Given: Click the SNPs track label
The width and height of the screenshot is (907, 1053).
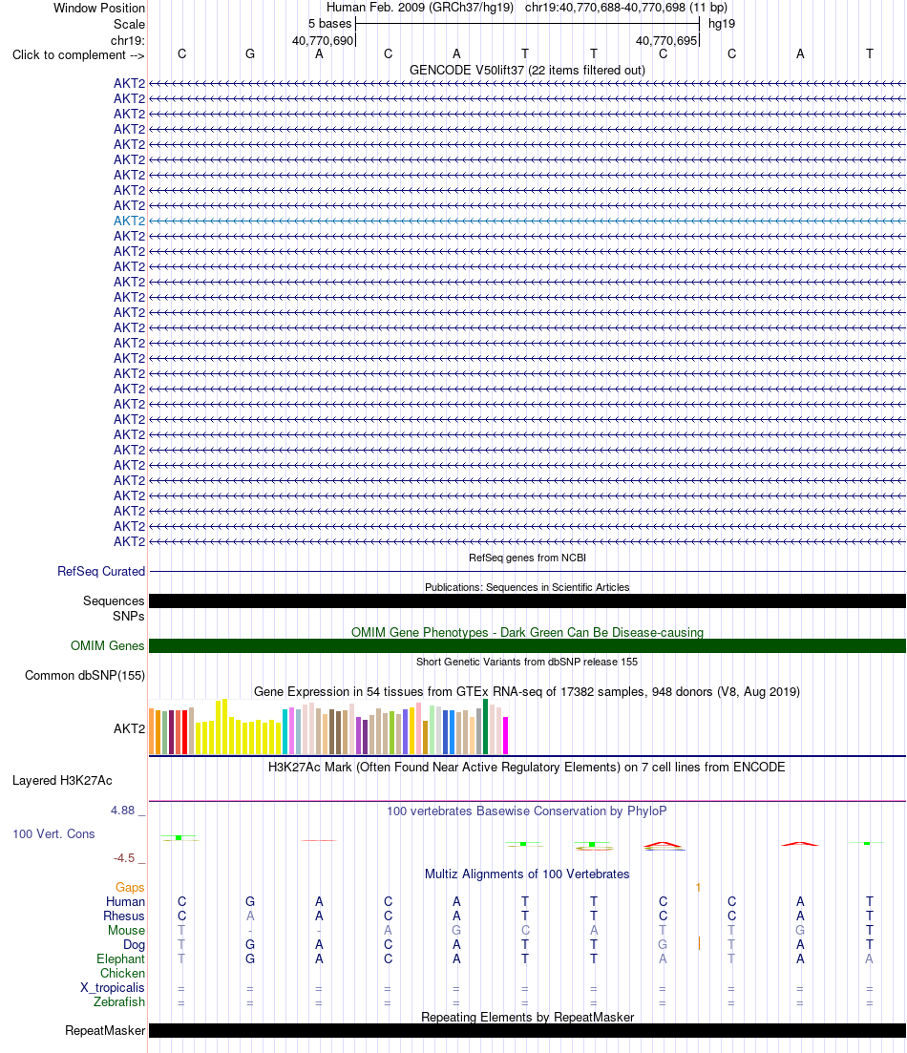Looking at the screenshot, I should [x=128, y=616].
